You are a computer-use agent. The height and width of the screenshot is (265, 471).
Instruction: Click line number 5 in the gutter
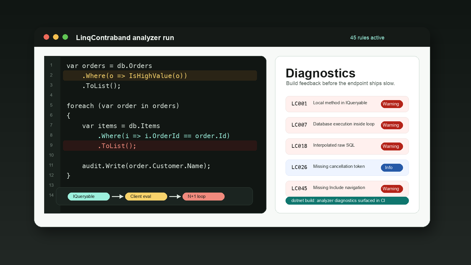click(51, 105)
